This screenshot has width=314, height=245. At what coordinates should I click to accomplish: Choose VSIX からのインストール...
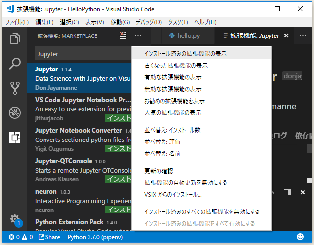coord(201,195)
